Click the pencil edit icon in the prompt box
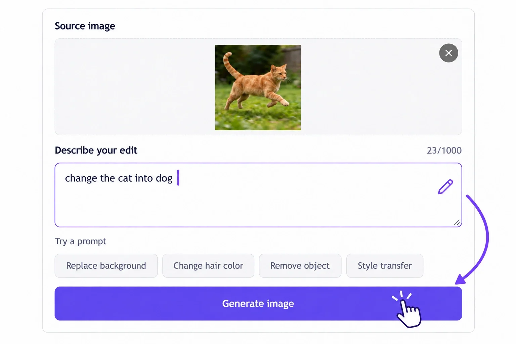Image resolution: width=516 pixels, height=344 pixels. tap(445, 187)
